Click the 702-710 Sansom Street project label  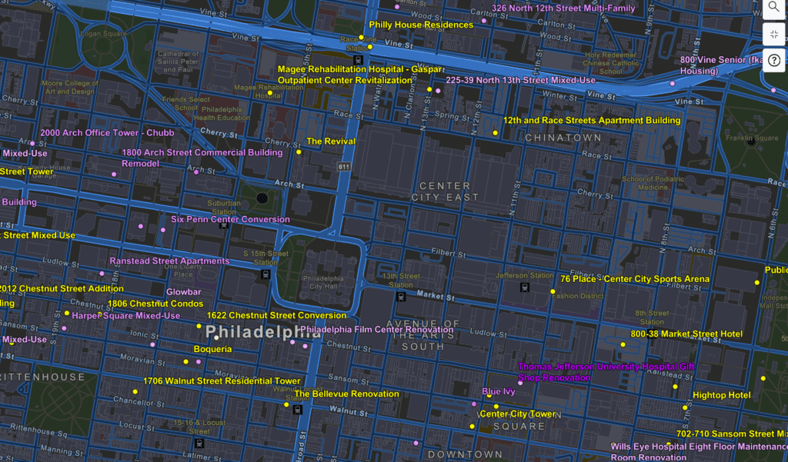[732, 434]
